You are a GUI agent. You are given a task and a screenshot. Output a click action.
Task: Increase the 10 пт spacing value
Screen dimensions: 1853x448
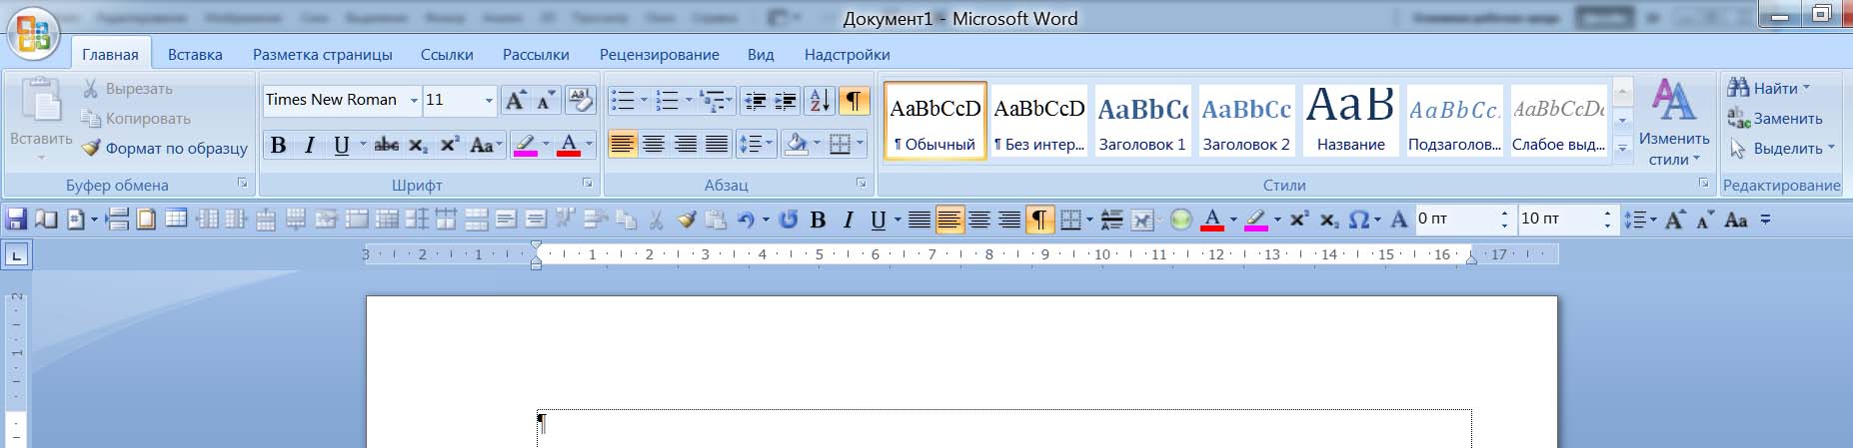click(x=1607, y=213)
